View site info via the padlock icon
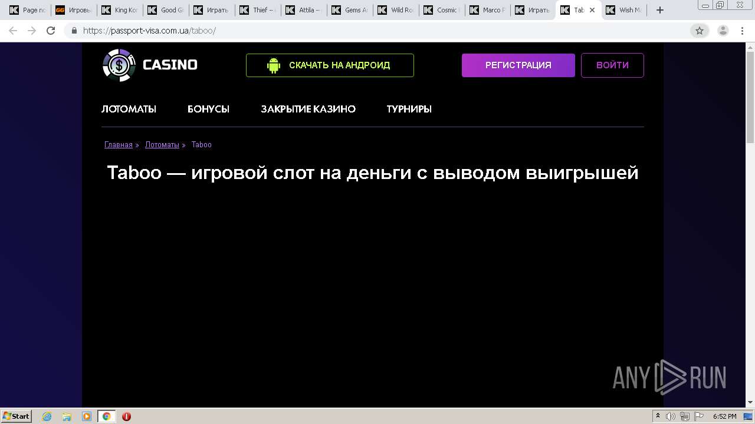Viewport: 755px width, 424px height. click(74, 31)
